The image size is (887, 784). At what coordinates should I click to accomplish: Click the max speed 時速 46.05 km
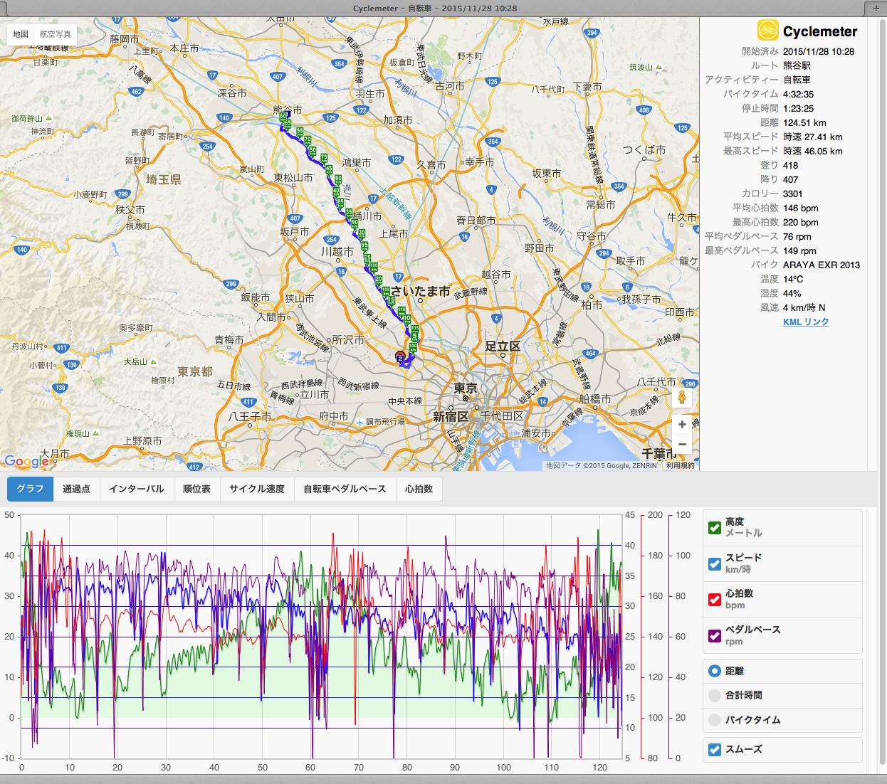(813, 151)
